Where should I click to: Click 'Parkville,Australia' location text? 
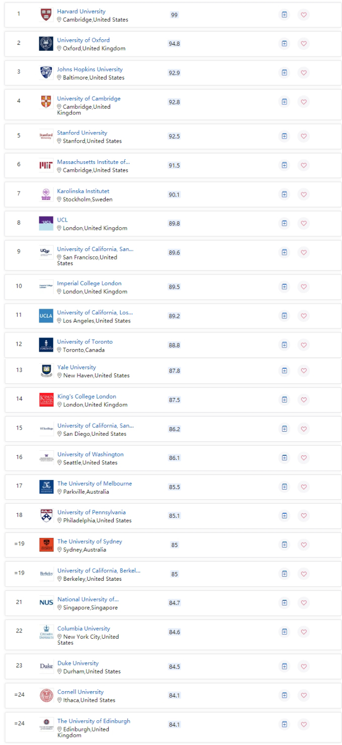pos(85,492)
